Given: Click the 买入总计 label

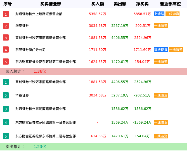Looking at the screenshot, I should point(15,71).
